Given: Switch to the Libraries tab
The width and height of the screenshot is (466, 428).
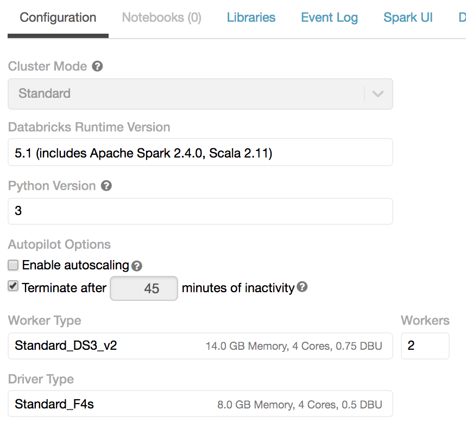Looking at the screenshot, I should pos(251,17).
